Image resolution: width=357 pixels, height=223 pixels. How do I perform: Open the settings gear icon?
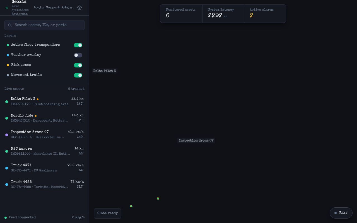click(x=79, y=8)
